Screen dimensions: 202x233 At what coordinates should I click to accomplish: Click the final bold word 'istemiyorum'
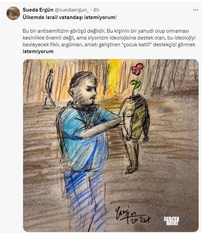coord(38,51)
